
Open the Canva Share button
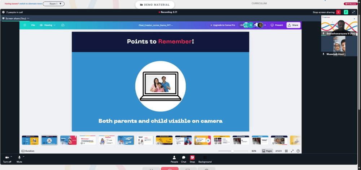click(x=293, y=25)
